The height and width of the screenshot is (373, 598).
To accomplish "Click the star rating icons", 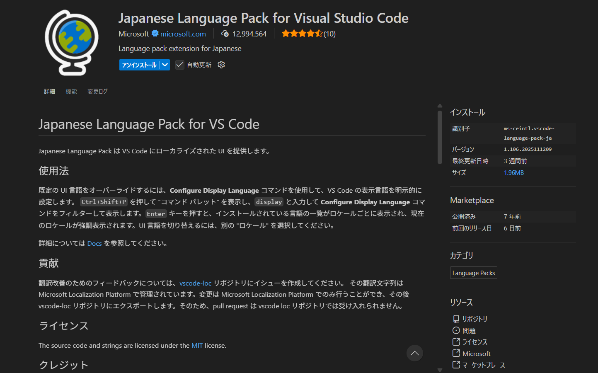I will [302, 34].
